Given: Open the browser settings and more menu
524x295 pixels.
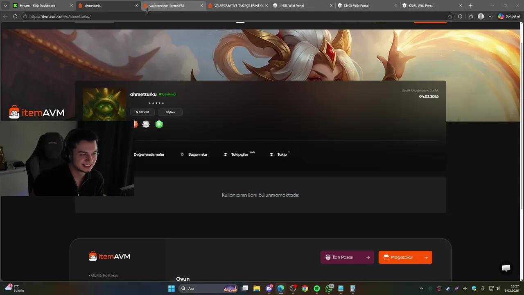Looking at the screenshot, I should pyautogui.click(x=491, y=16).
